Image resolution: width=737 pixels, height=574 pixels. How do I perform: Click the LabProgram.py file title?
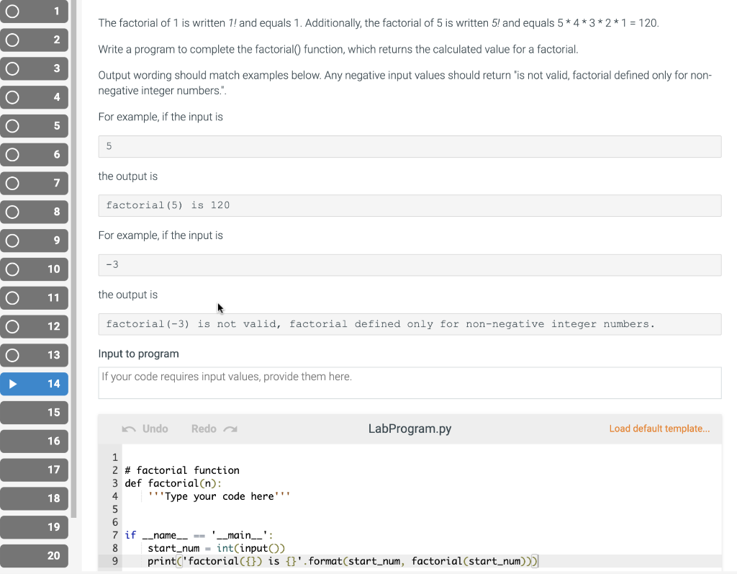(x=410, y=429)
